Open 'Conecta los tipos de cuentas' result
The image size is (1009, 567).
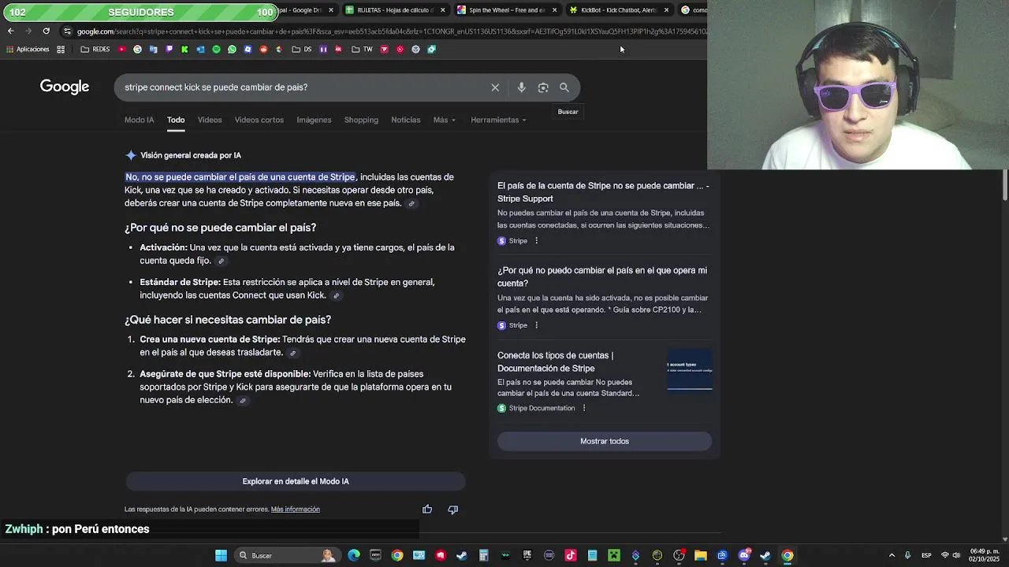[x=555, y=361]
